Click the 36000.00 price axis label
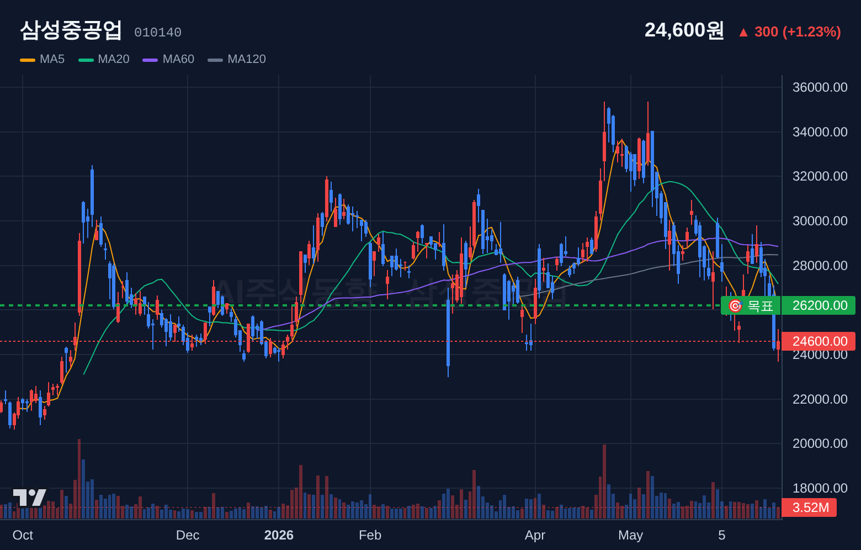Image resolution: width=861 pixels, height=550 pixels. 820,87
